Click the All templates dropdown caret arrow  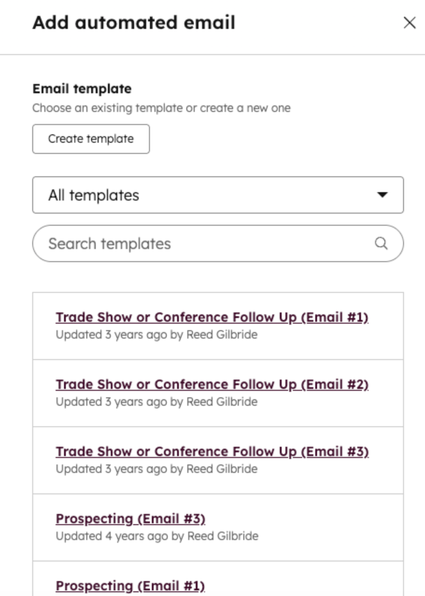point(382,195)
